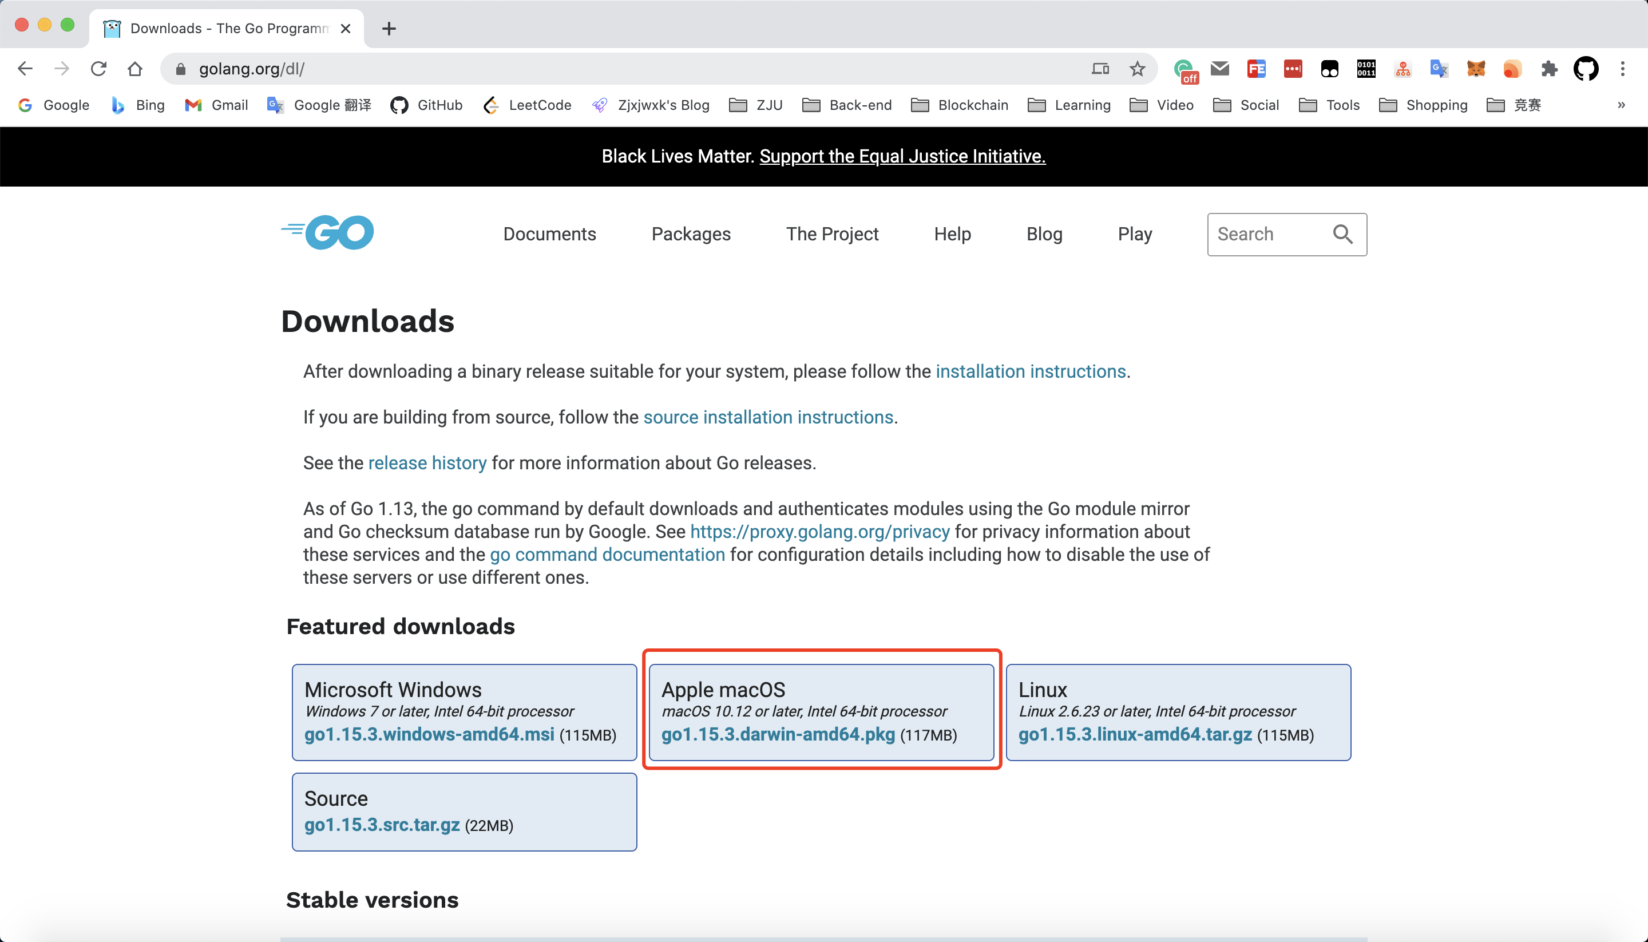The height and width of the screenshot is (942, 1648).
Task: Expand the Blockchain bookmark folder
Action: click(960, 105)
